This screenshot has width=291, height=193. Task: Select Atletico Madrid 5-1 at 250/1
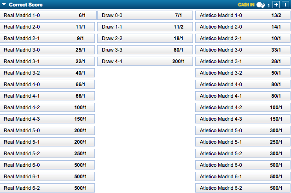(x=243, y=142)
